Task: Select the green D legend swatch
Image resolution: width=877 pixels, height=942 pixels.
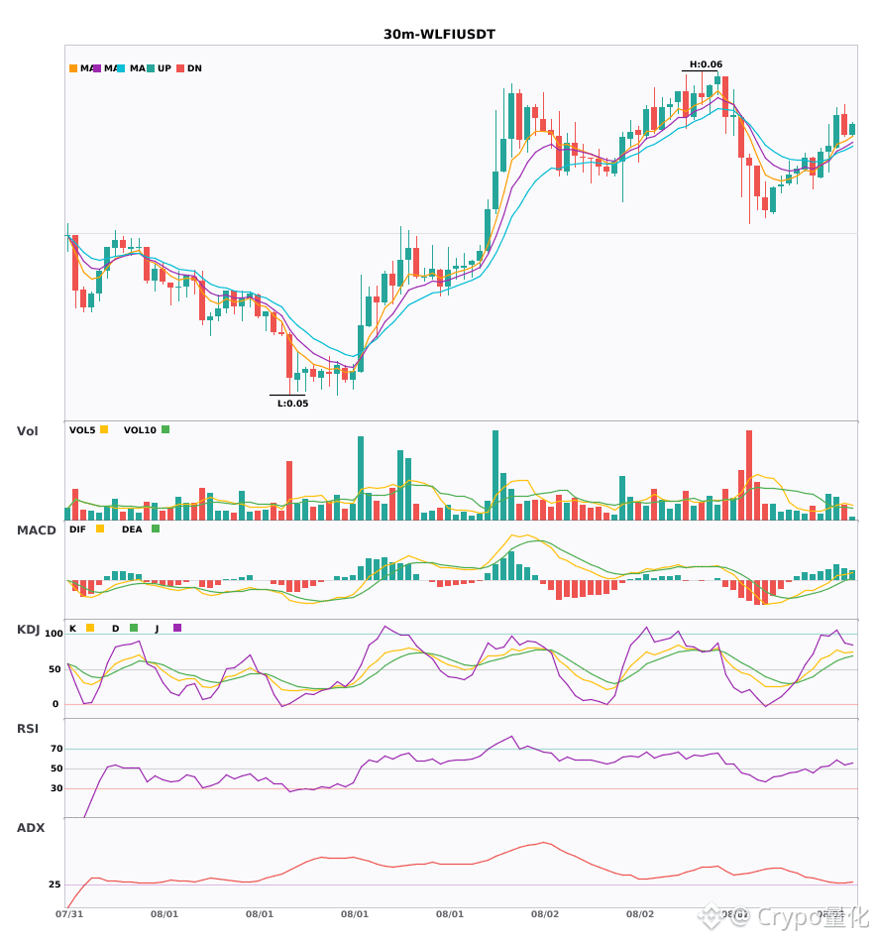Action: tap(134, 628)
